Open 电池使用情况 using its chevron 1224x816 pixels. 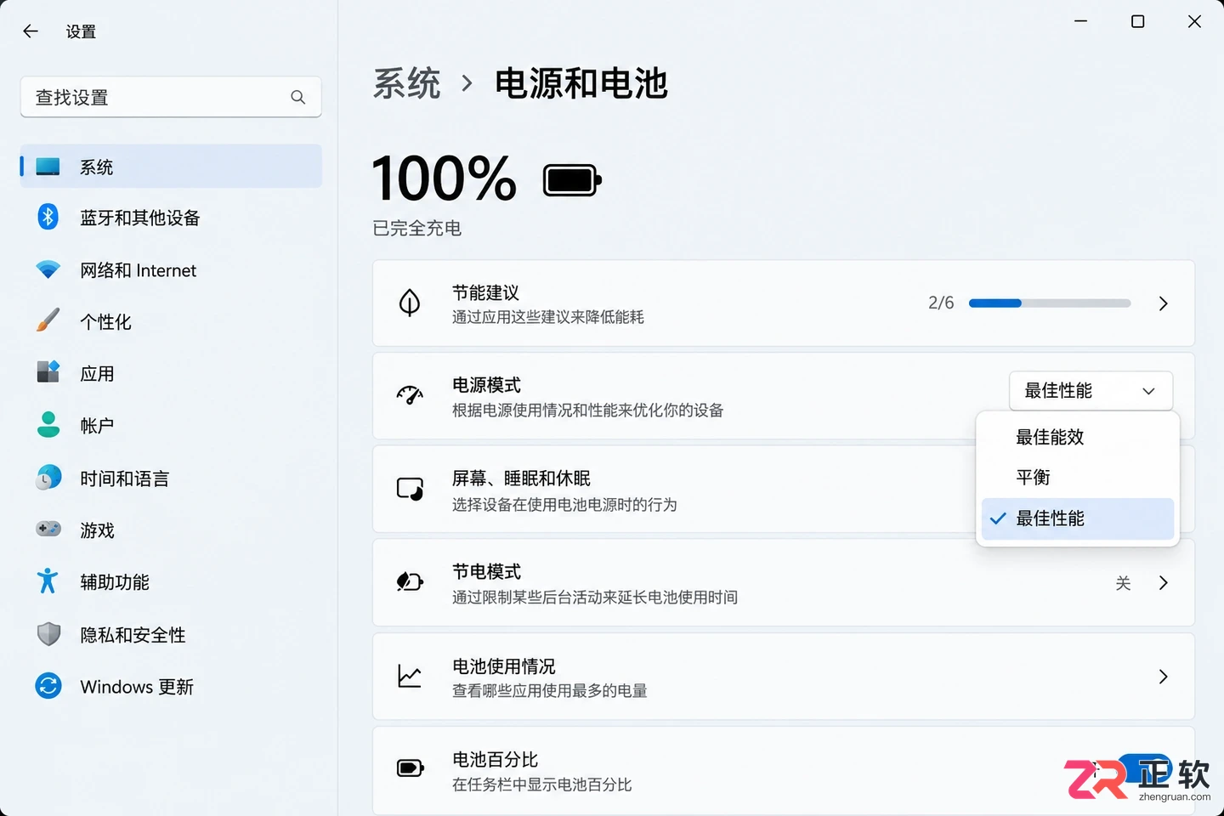click(x=1164, y=677)
